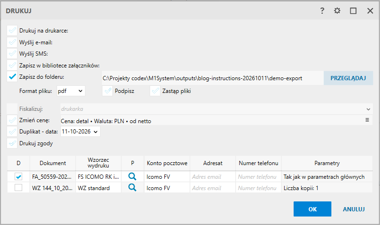Maximize the DRUKUJ dialog window
380x225 pixels.
click(x=353, y=11)
